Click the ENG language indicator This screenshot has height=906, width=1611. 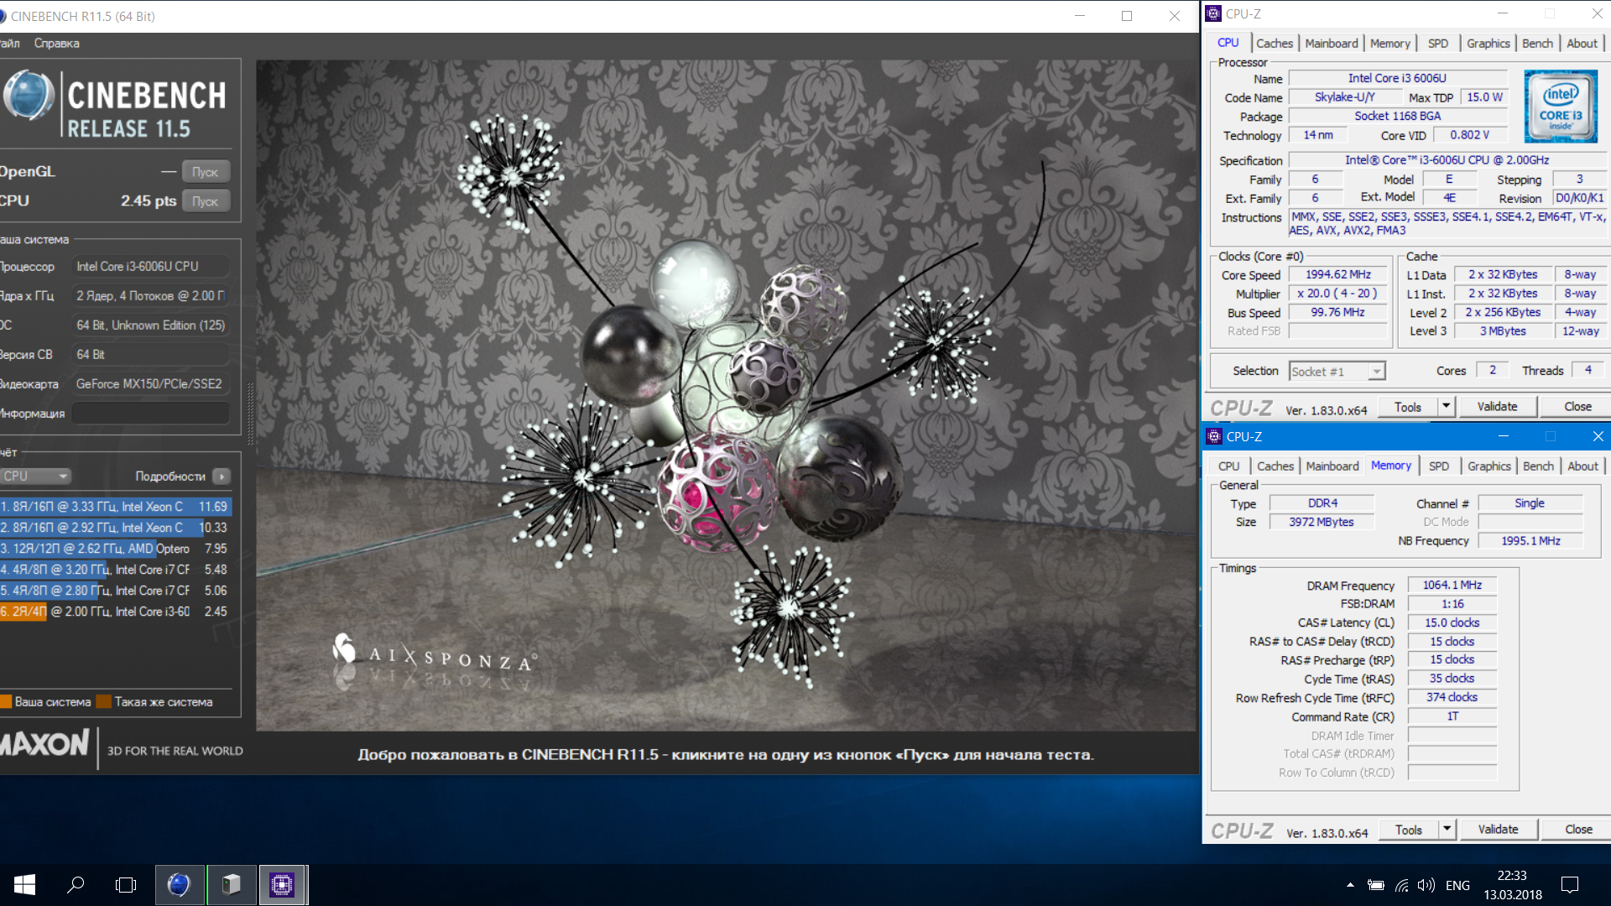(x=1457, y=885)
